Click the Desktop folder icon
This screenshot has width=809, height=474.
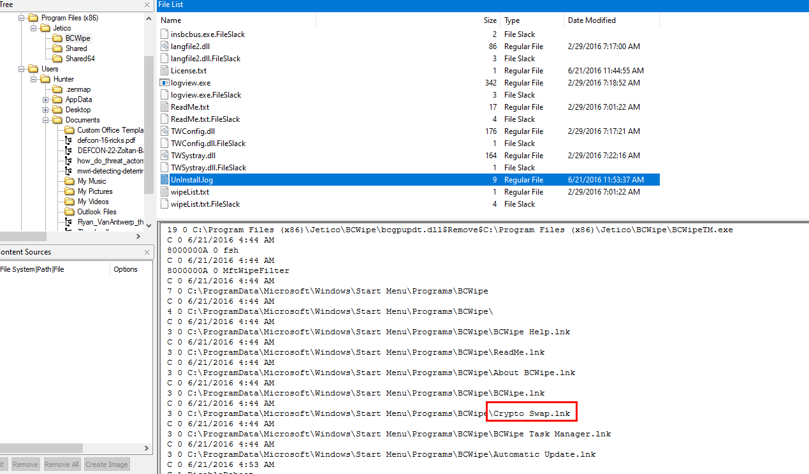[x=57, y=110]
